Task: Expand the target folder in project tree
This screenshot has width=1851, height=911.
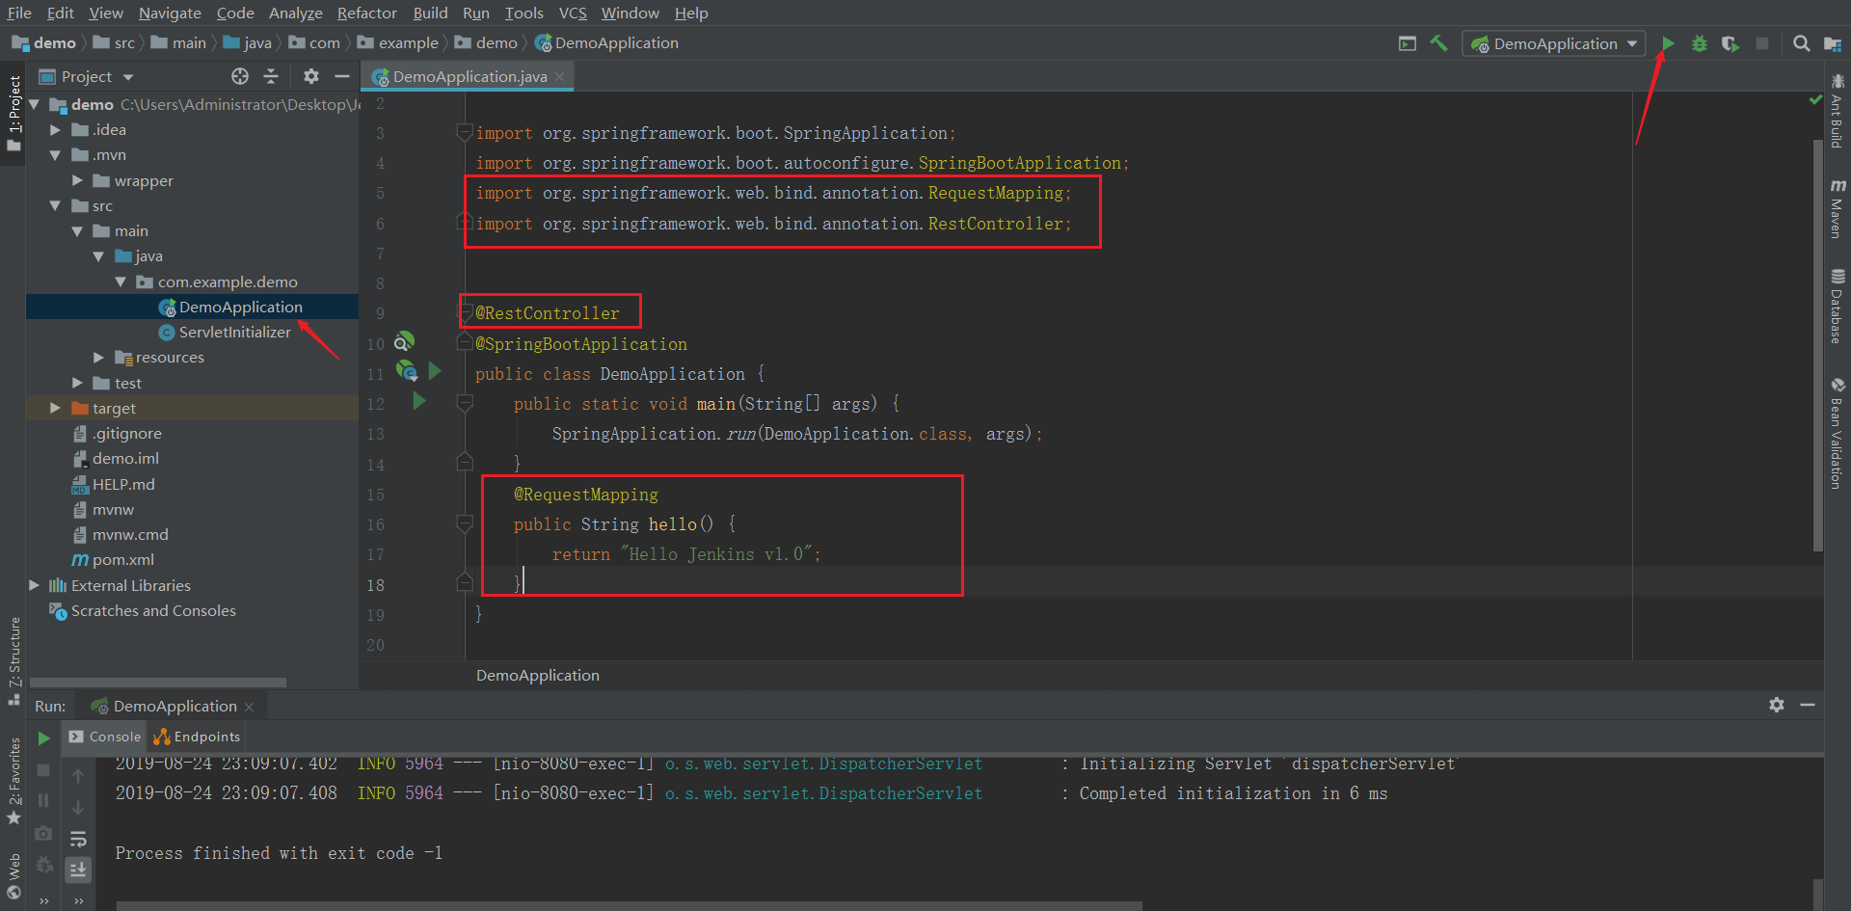Action: [55, 408]
